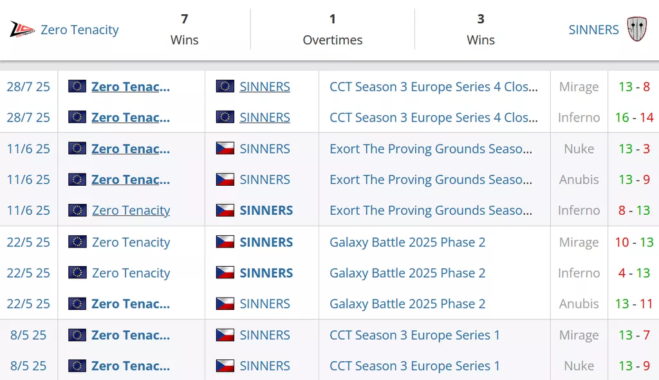Click Zero Tenacity in the 28/7 Inferno row
The image size is (659, 380).
click(131, 118)
